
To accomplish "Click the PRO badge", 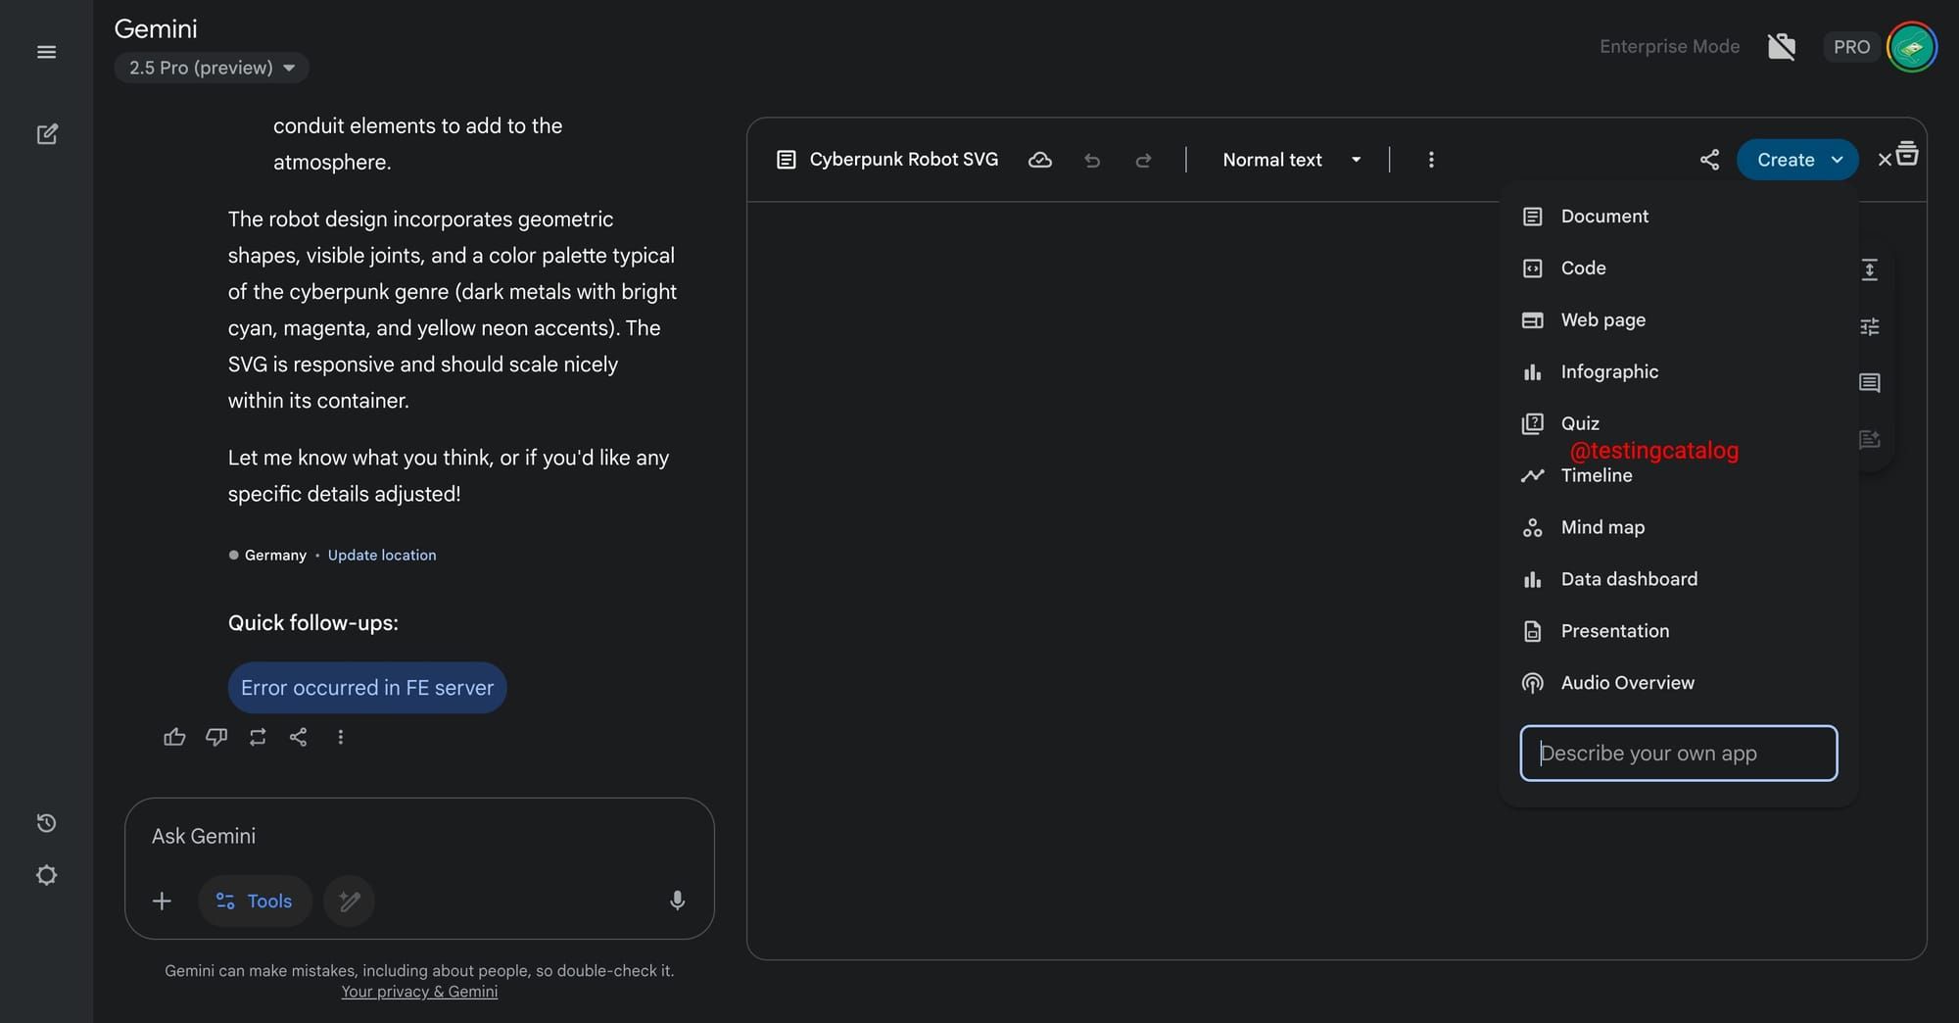I will 1851,47.
